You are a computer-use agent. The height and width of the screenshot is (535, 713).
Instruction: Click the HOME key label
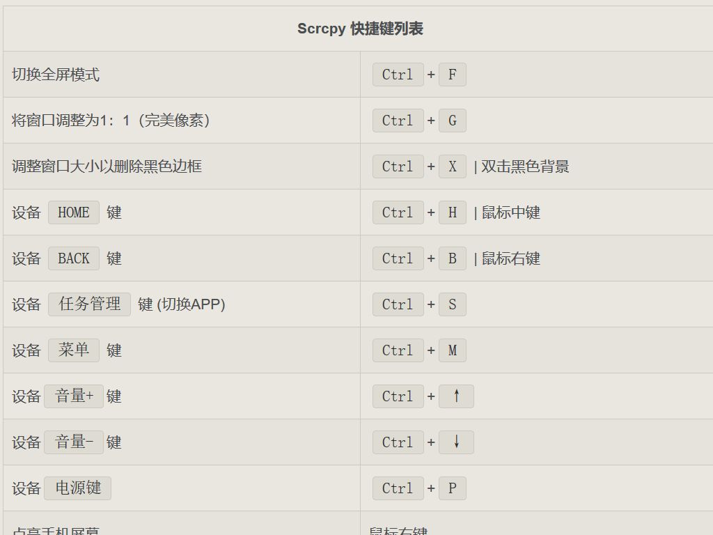tap(74, 212)
